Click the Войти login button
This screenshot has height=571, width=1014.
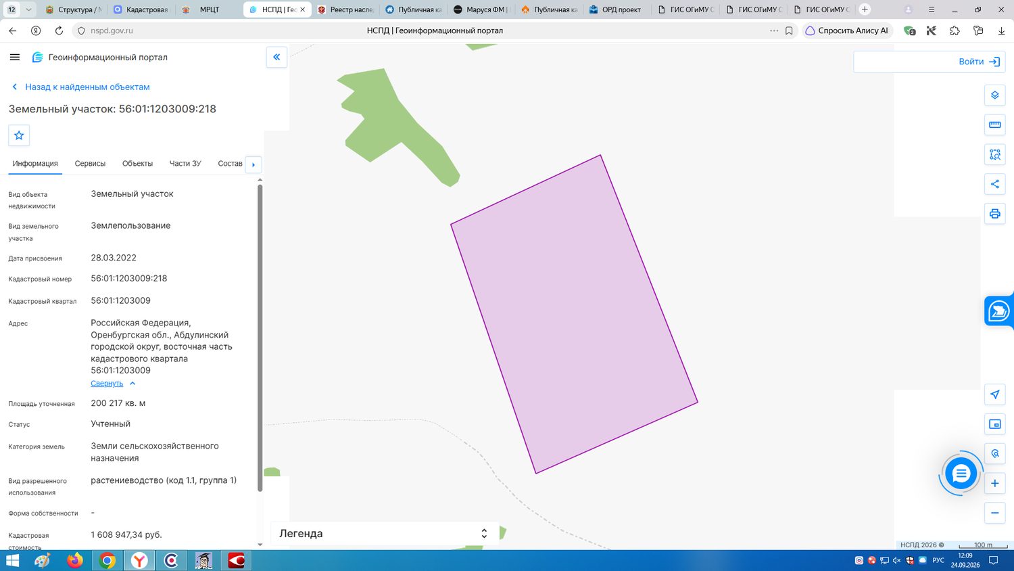click(x=979, y=62)
